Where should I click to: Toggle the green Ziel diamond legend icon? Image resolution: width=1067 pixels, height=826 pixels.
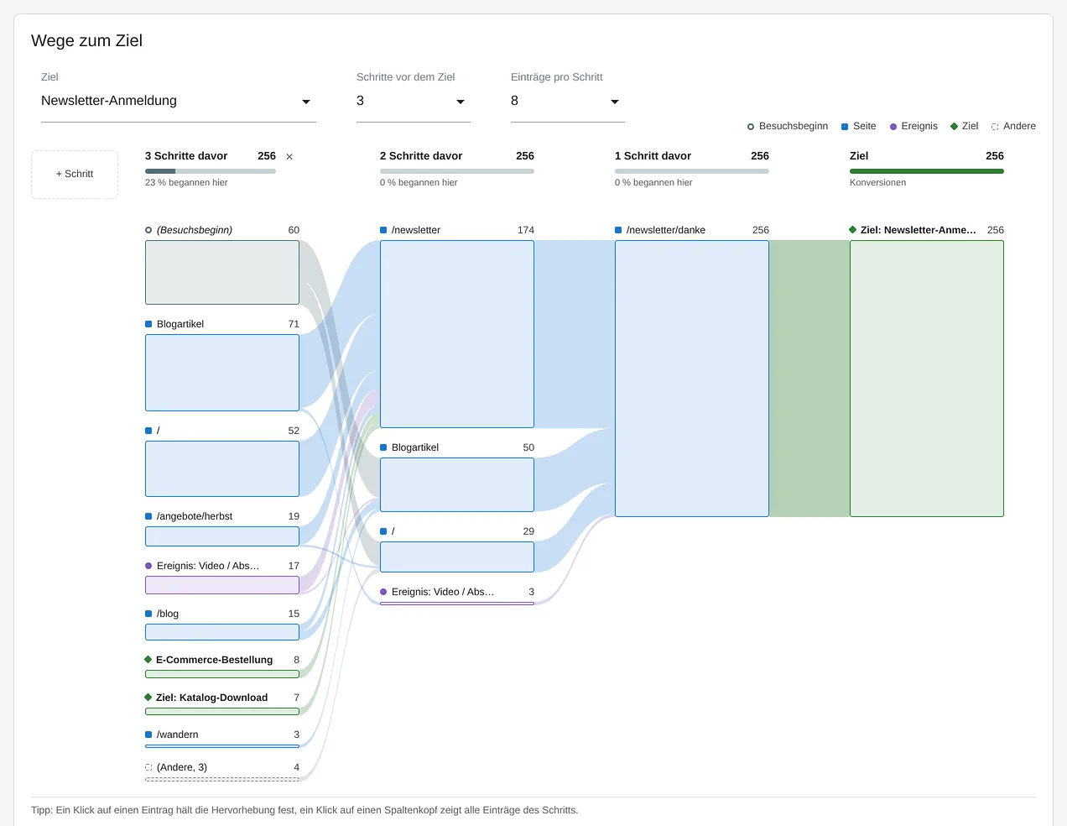coord(954,127)
